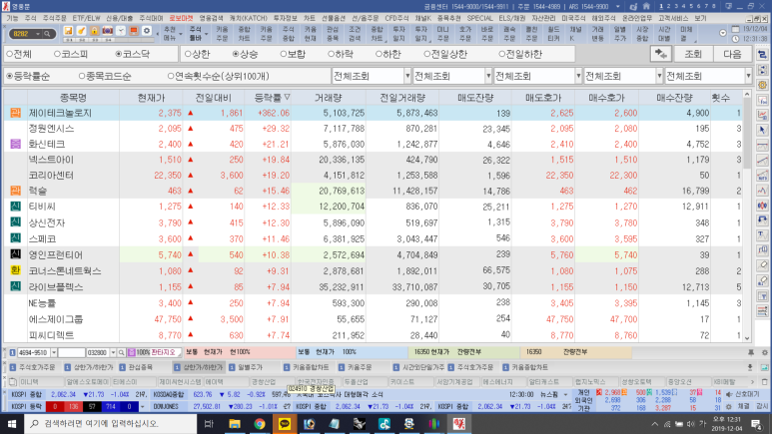The width and height of the screenshot is (772, 434).
Task: Open Windows Start menu
Action: click(x=12, y=424)
